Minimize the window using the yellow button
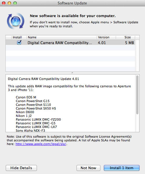The width and height of the screenshot is (145, 174). [10, 3]
